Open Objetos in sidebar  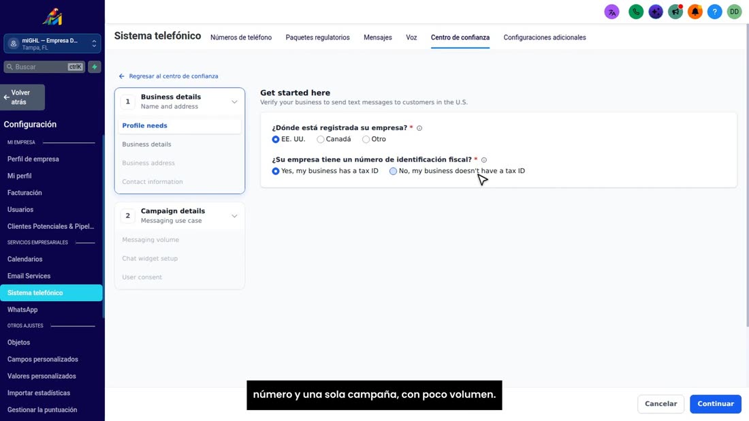click(18, 342)
